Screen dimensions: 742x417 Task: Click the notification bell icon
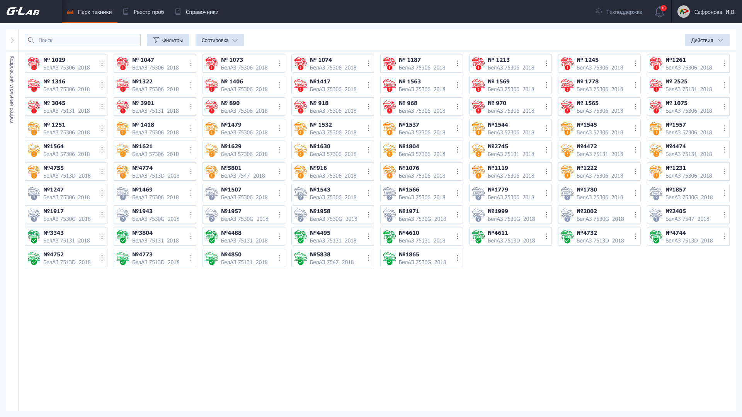(x=659, y=12)
